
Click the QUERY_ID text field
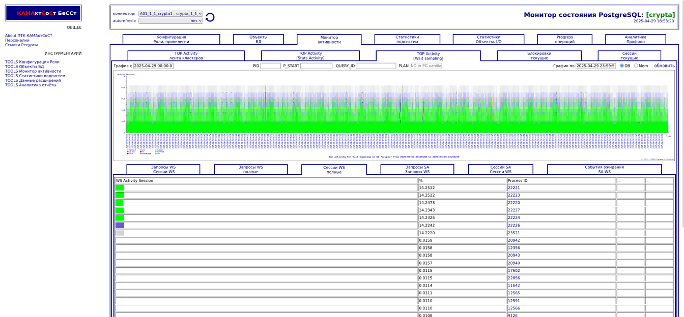[376, 66]
